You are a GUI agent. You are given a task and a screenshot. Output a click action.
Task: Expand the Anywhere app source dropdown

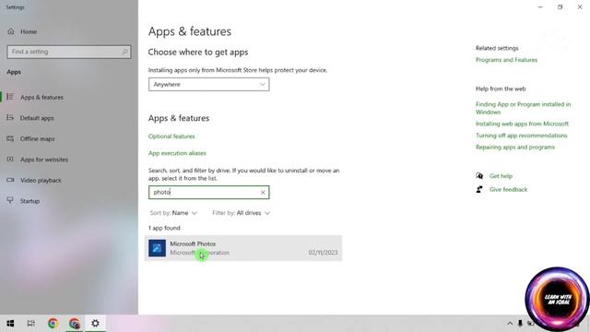tap(209, 84)
